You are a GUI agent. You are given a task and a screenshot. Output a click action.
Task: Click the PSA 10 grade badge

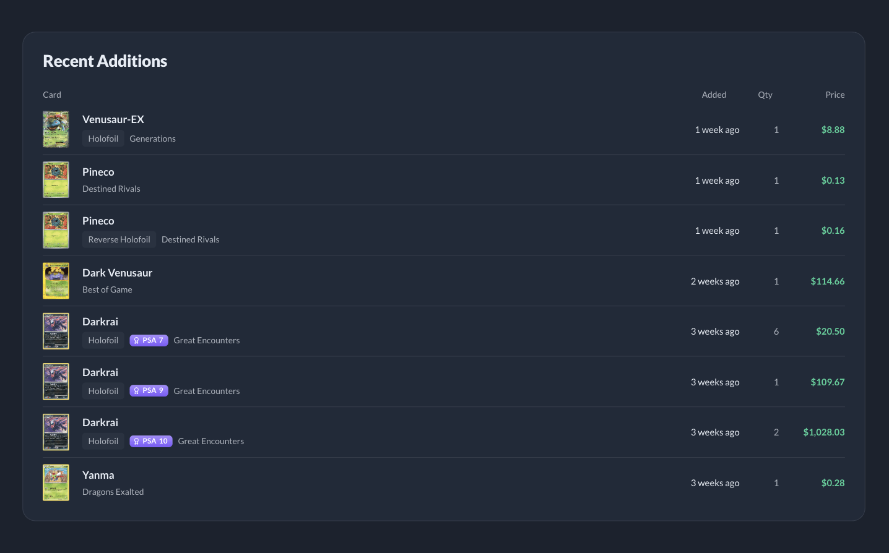pyautogui.click(x=151, y=441)
